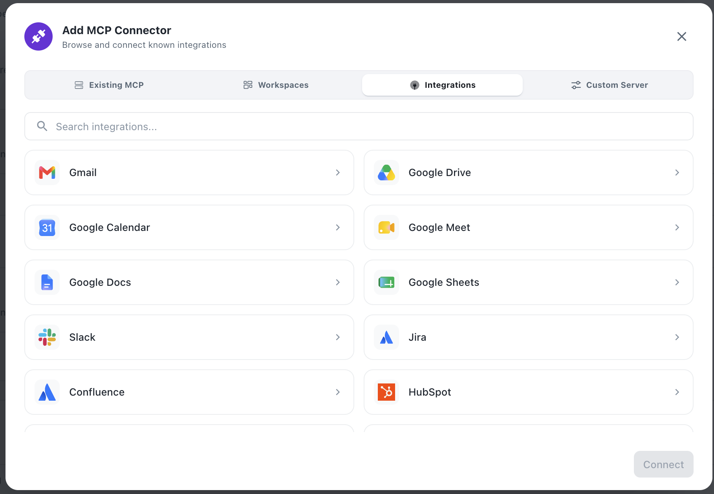Open the Workspaces tab
714x494 pixels.
[276, 85]
